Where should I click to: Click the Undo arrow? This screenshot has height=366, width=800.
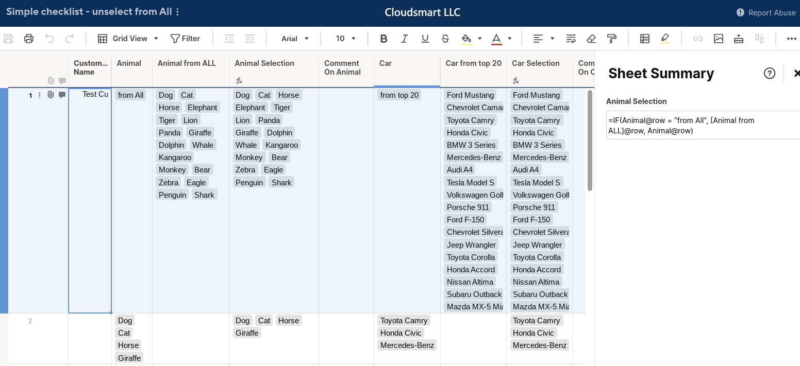coord(49,39)
